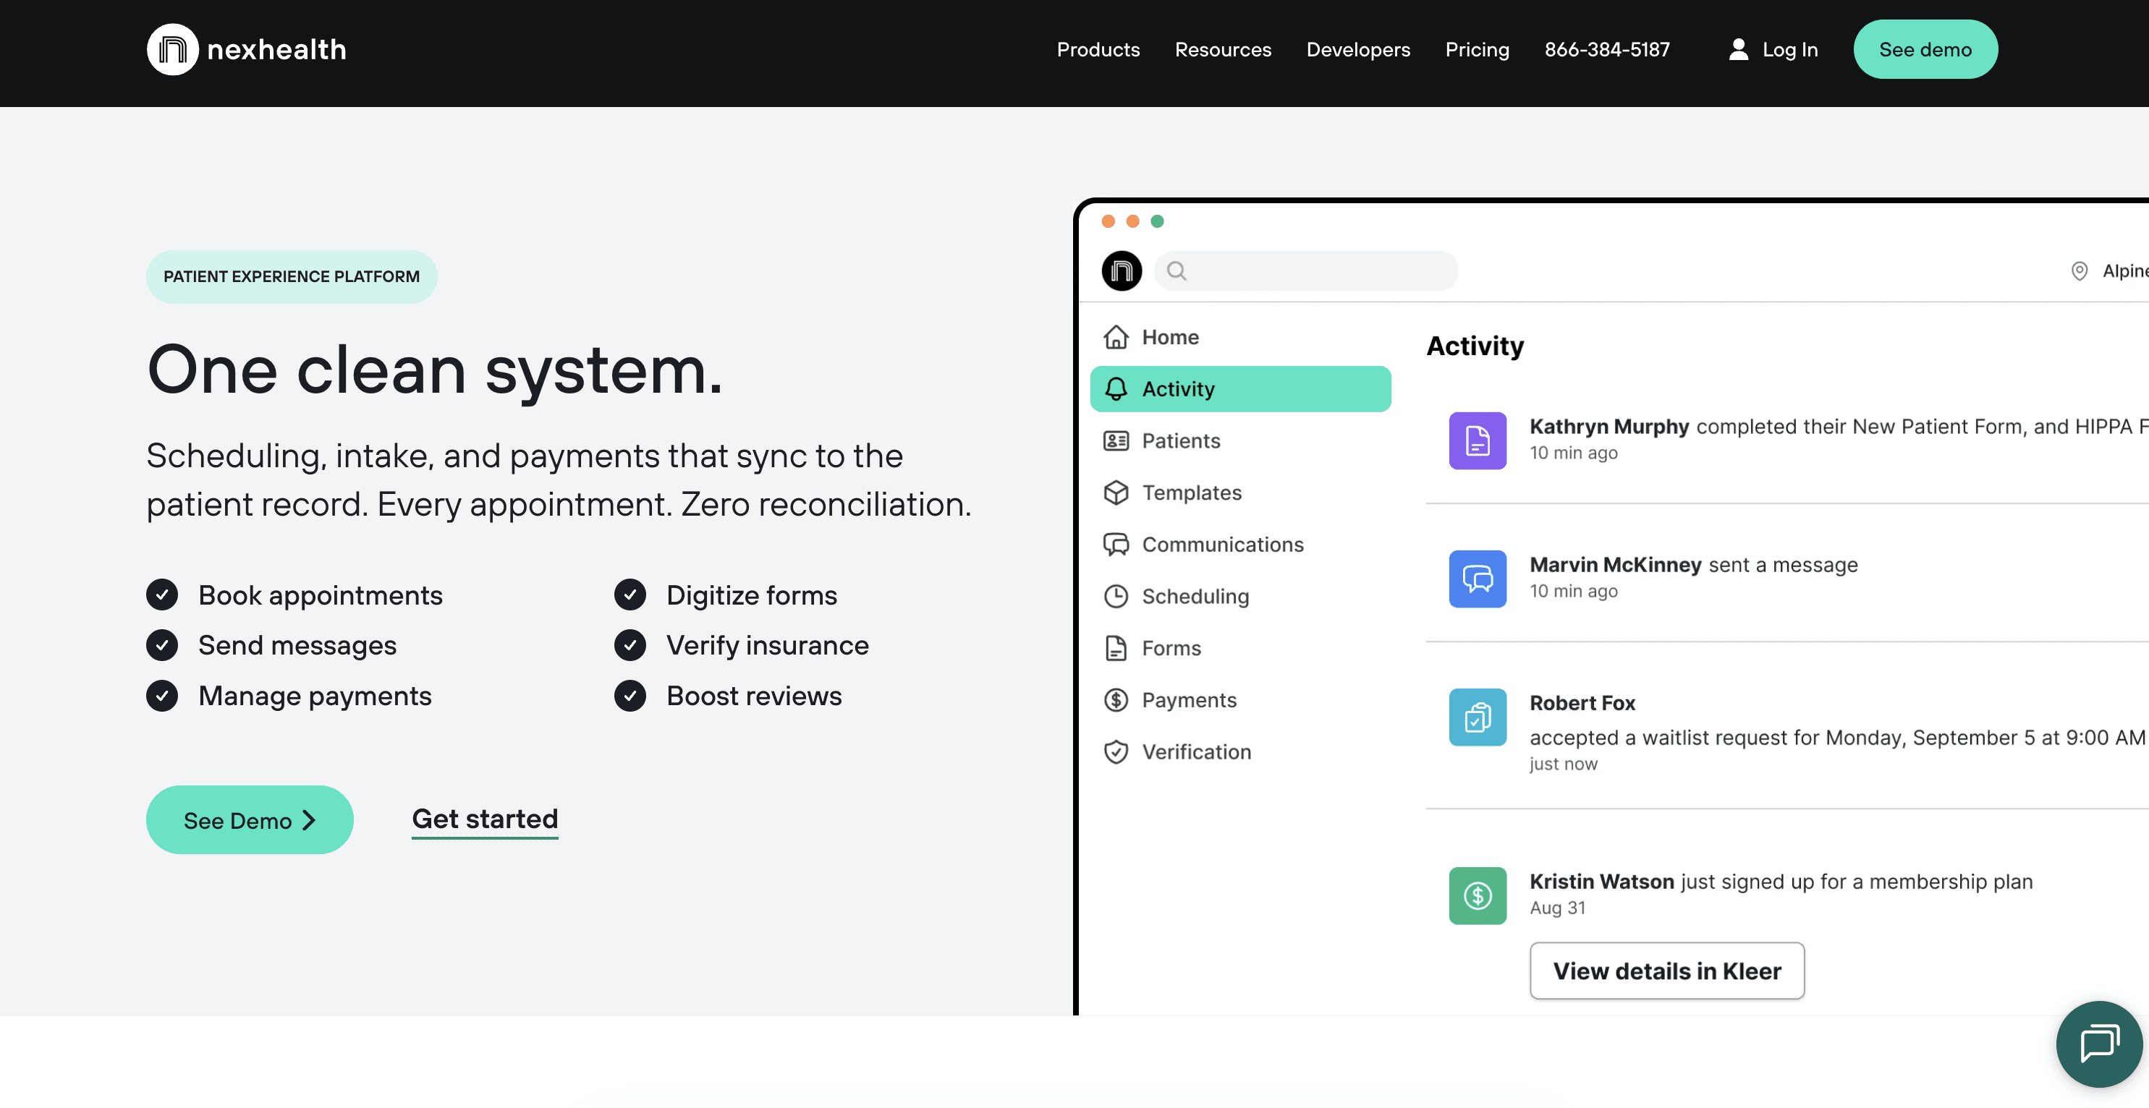Select Templates label in the sidebar
This screenshot has width=2149, height=1108.
(1191, 493)
